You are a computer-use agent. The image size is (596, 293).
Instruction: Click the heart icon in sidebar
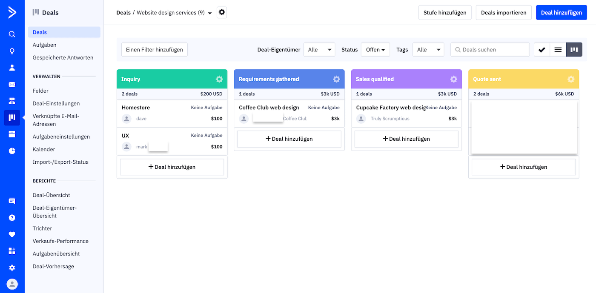click(12, 234)
